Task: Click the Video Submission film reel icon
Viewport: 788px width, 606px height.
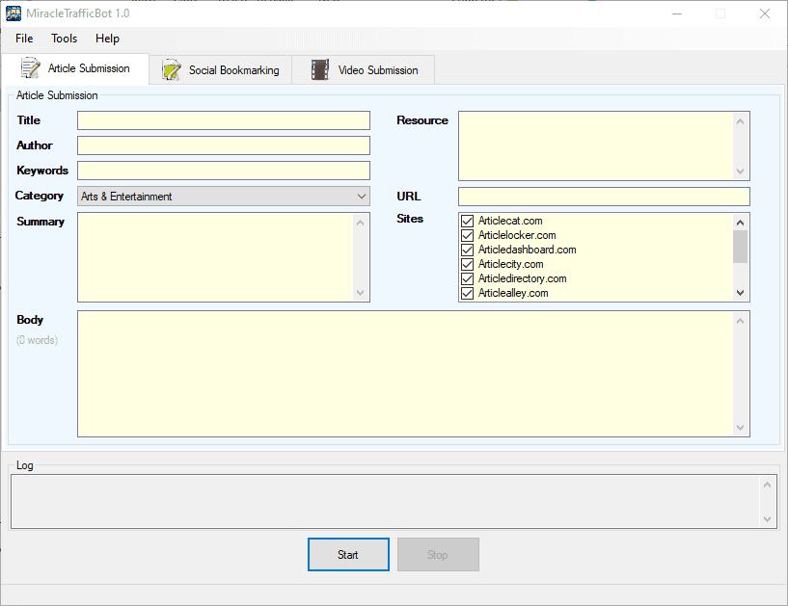Action: 319,69
